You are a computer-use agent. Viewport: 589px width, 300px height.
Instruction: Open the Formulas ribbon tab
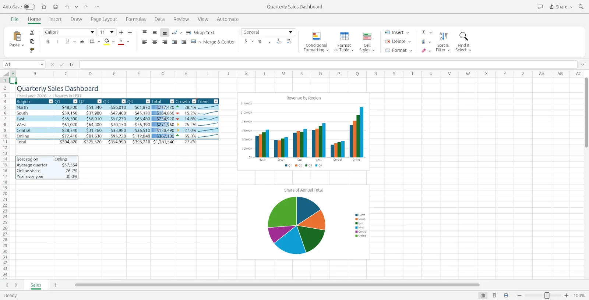point(135,19)
